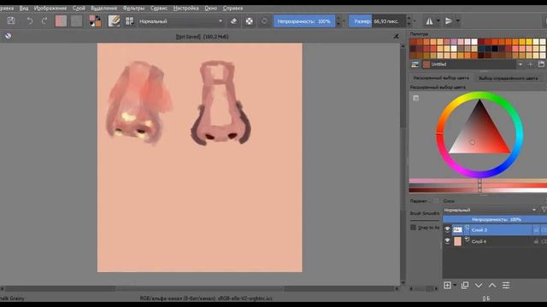
Task: Open layer properties sliders icon
Action: pos(506,286)
